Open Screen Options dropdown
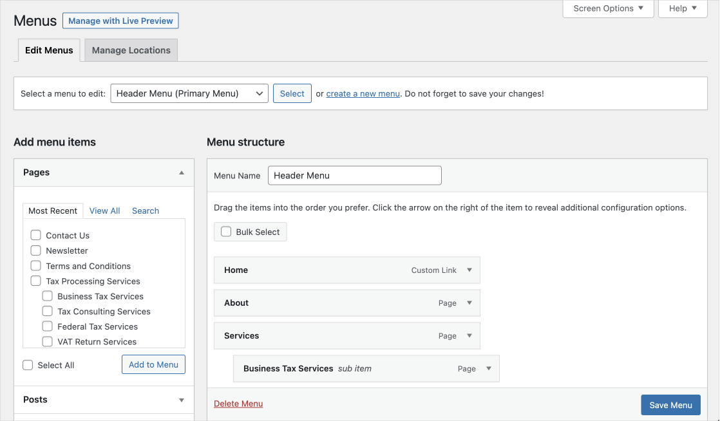This screenshot has width=720, height=421. pyautogui.click(x=608, y=8)
